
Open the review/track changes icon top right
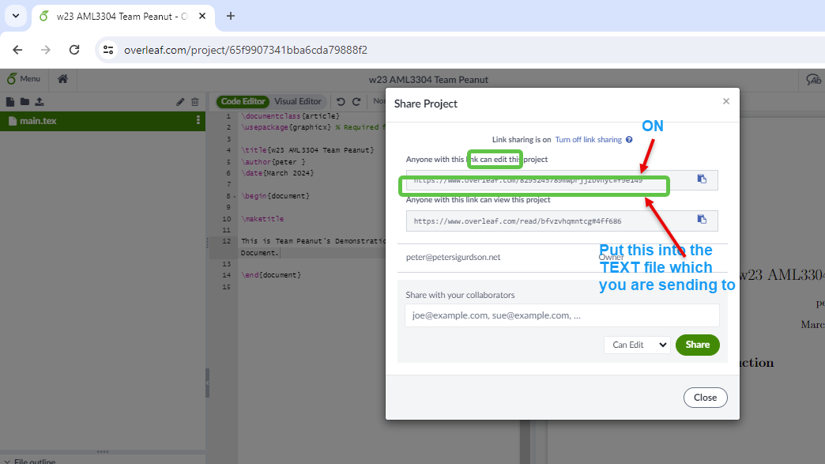[x=813, y=79]
